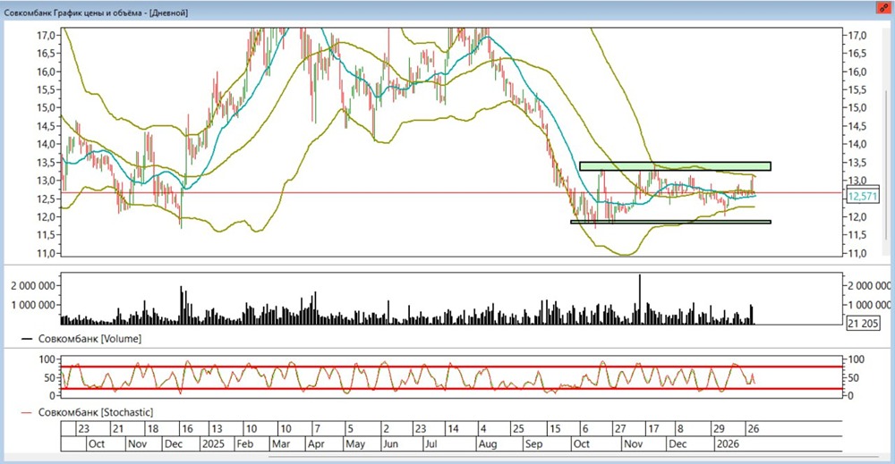Image resolution: width=895 pixels, height=464 pixels.
Task: Click the Feb month label
Action: coord(245,443)
